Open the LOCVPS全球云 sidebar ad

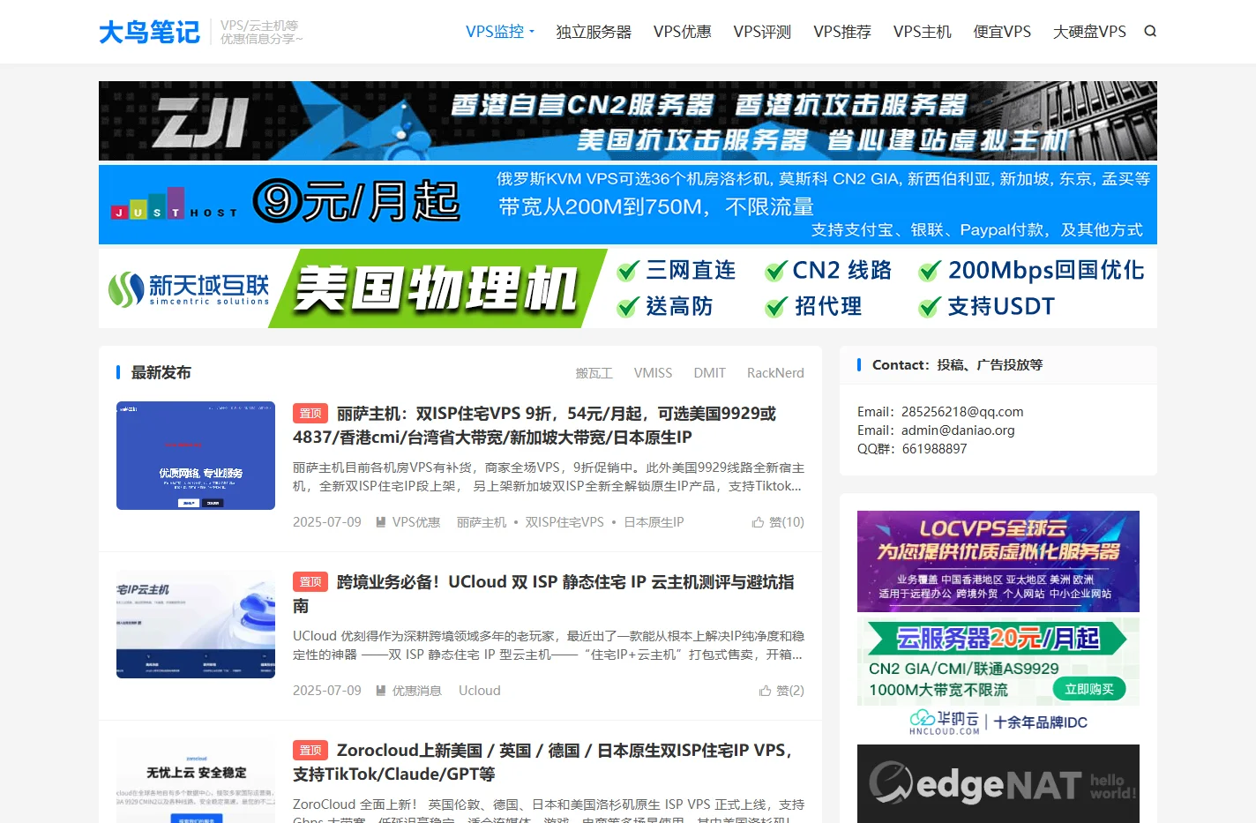tap(998, 561)
